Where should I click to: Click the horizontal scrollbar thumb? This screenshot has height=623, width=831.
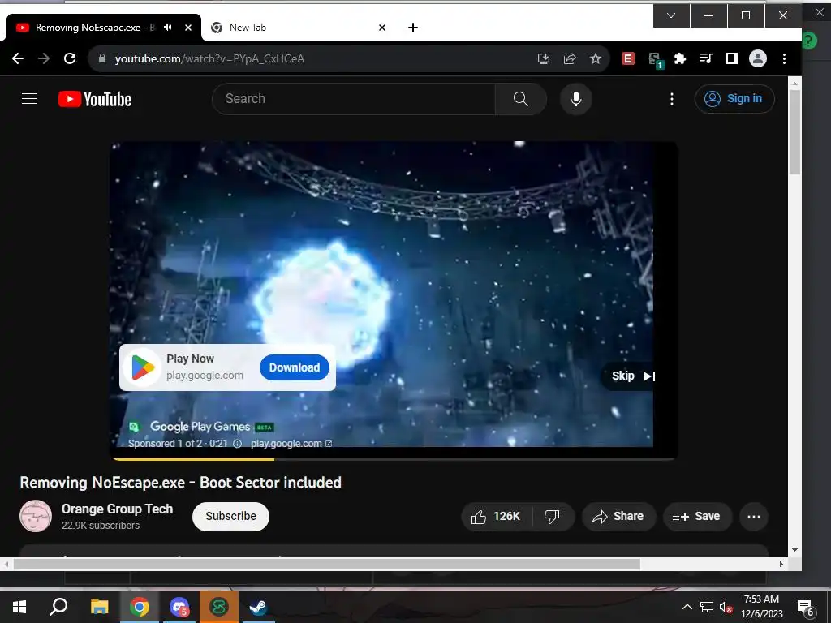(326, 565)
